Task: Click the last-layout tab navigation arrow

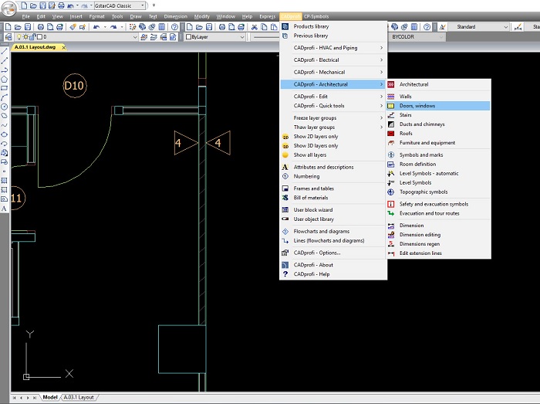Action: point(35,398)
